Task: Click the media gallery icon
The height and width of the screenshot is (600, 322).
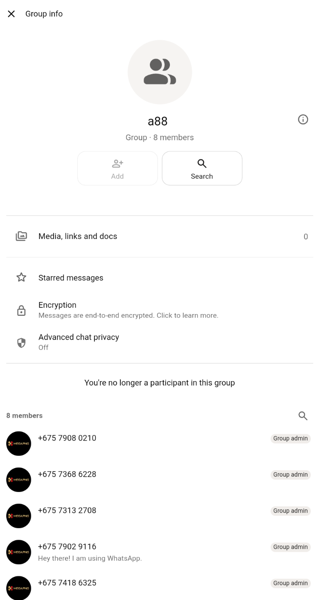Action: (x=21, y=236)
